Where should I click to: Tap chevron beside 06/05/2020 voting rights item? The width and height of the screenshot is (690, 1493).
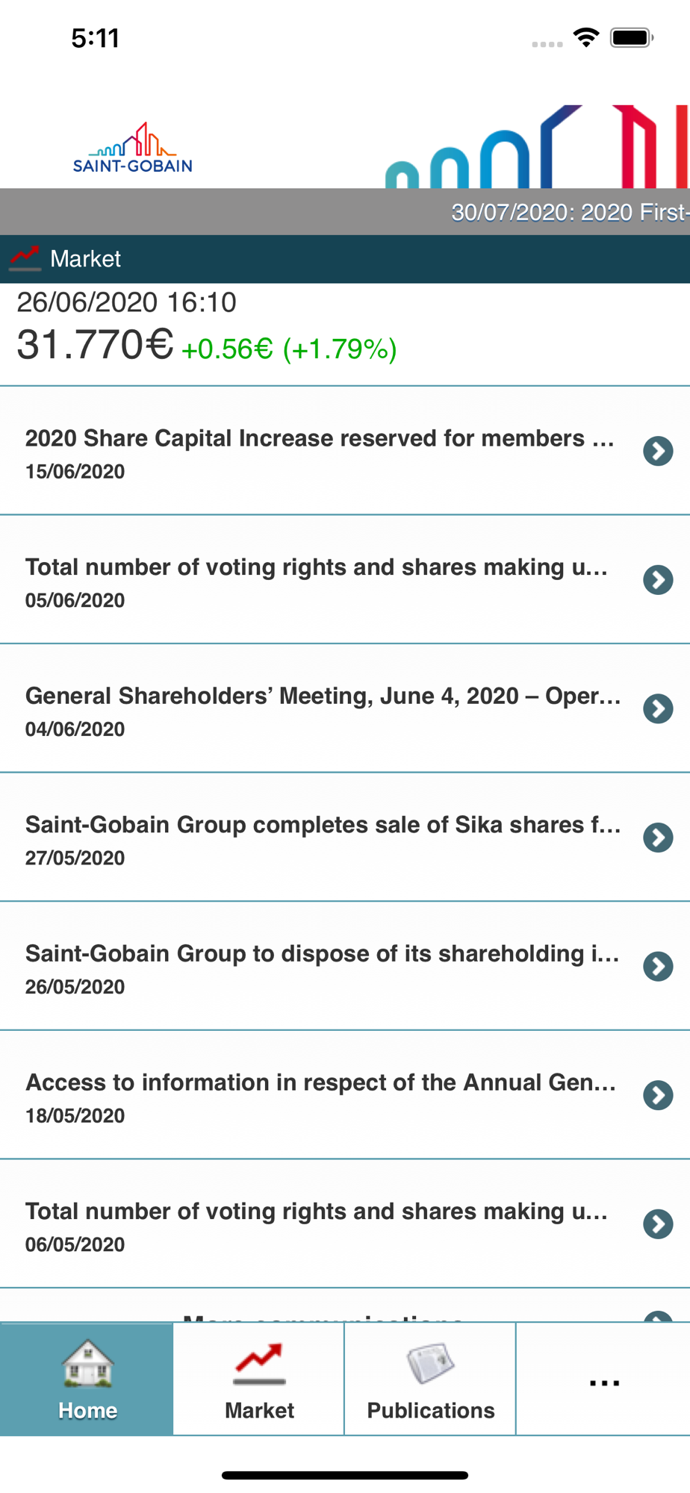click(658, 1224)
